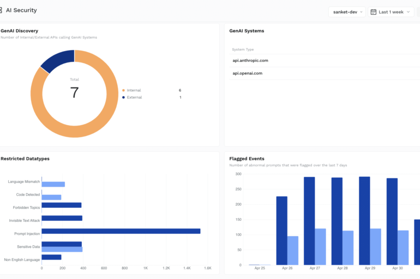Click the blue External legend dot
The image size is (420, 279).
pyautogui.click(x=123, y=97)
